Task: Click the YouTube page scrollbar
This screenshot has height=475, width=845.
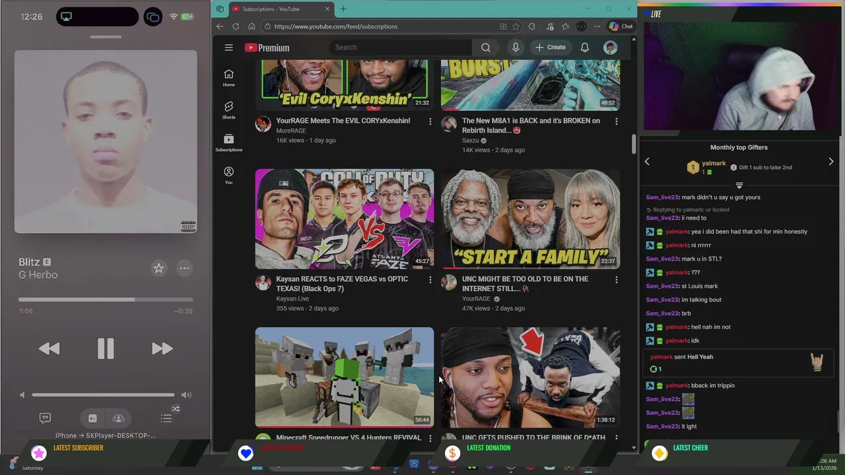Action: pos(634,143)
